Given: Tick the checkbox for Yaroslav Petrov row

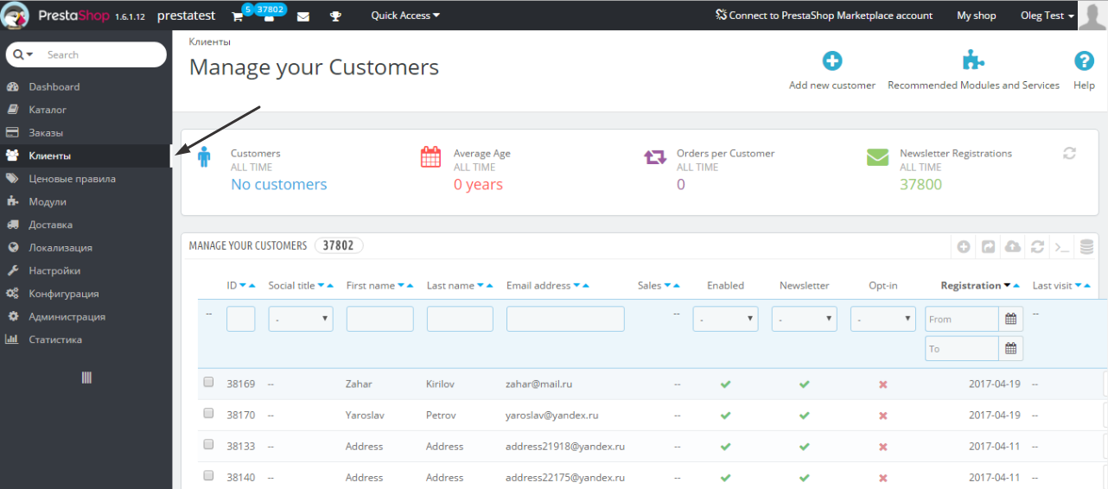Looking at the screenshot, I should (x=208, y=414).
